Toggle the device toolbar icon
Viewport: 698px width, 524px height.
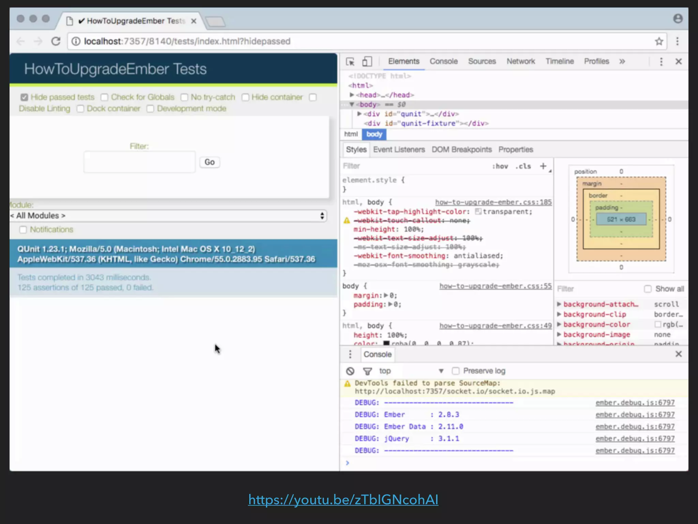pos(367,62)
